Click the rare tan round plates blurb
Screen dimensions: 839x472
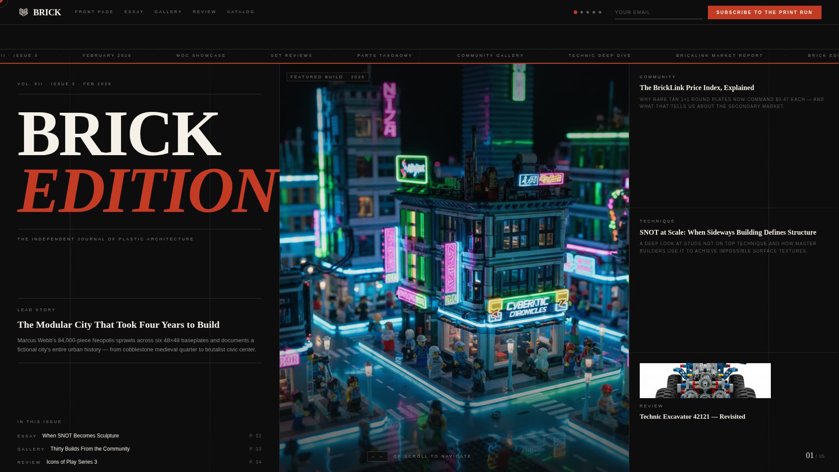coord(732,103)
